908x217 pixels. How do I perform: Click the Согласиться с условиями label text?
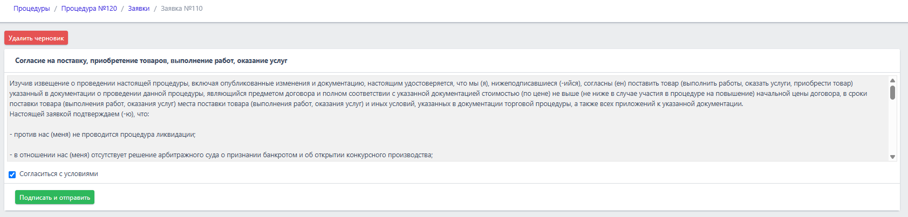[59, 174]
